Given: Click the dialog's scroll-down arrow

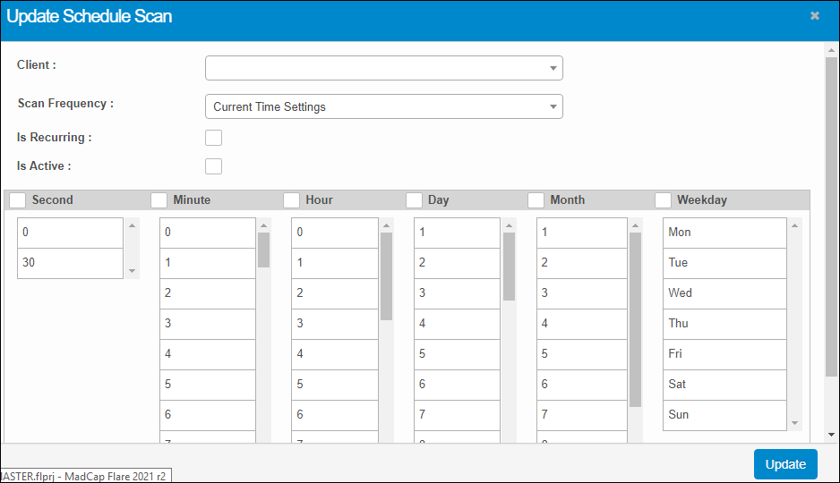Looking at the screenshot, I should point(831,435).
